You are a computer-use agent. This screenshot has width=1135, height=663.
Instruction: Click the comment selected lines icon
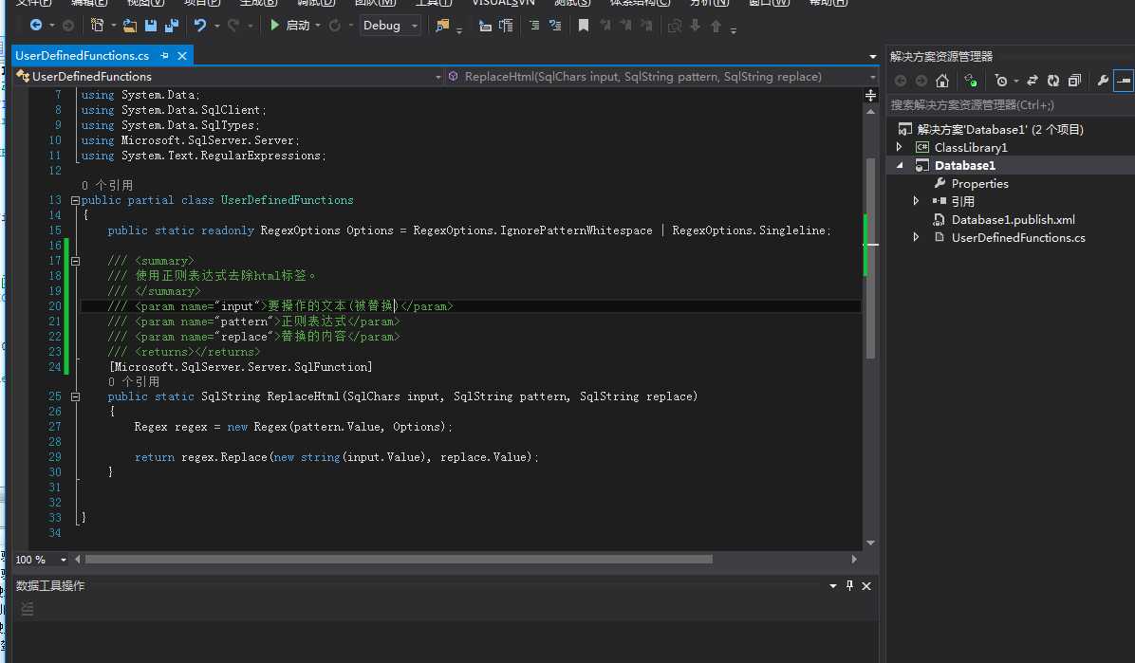tap(534, 26)
